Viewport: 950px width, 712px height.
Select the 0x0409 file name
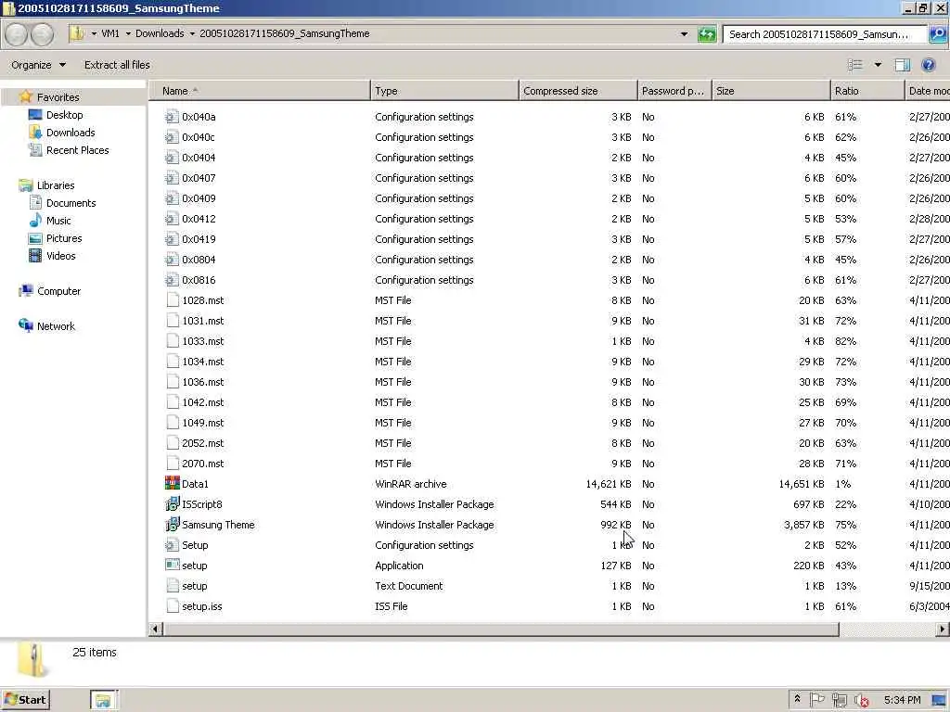point(199,198)
